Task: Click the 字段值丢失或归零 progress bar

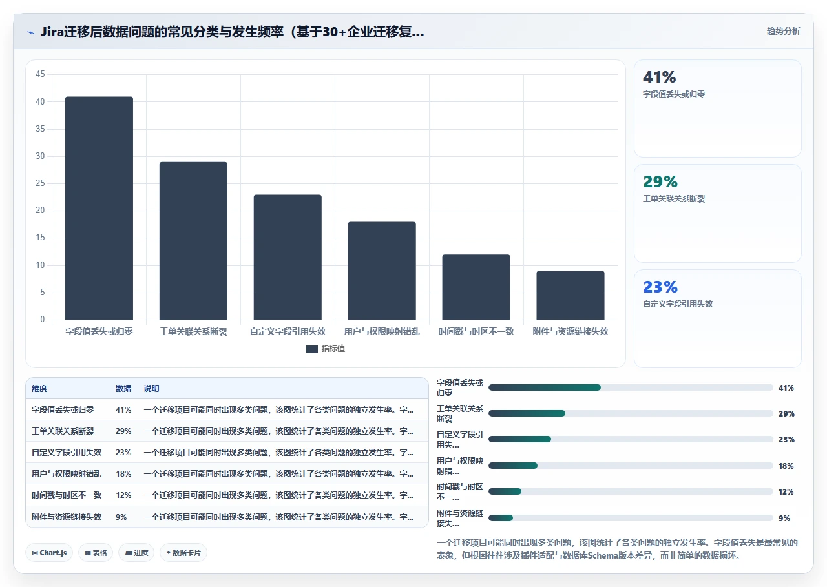Action: point(631,387)
